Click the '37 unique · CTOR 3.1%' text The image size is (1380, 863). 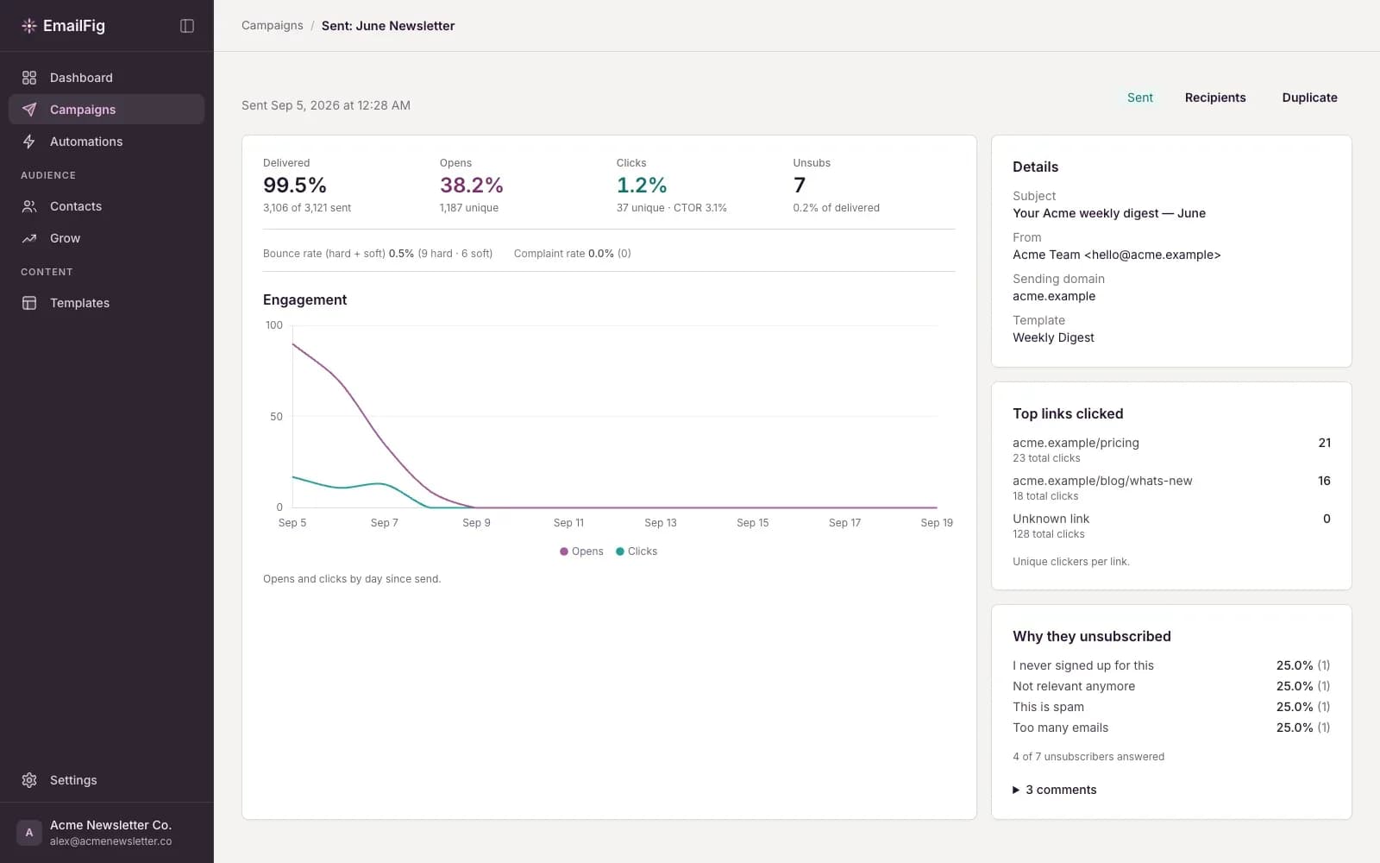tap(672, 208)
